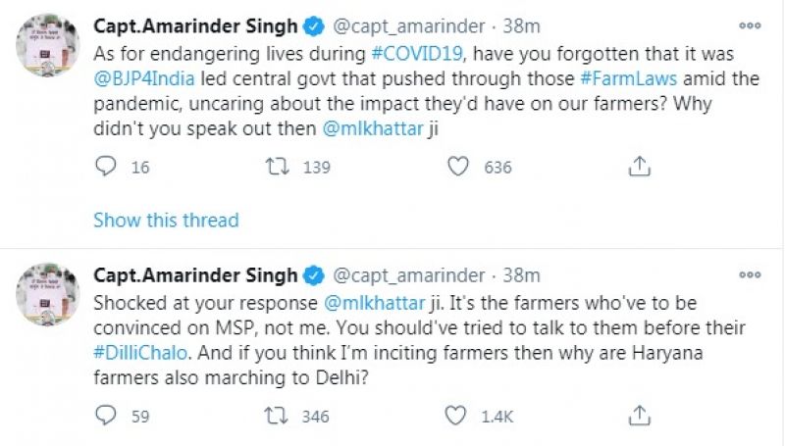Click @capt_amarinder handle on second tweet

click(x=410, y=276)
